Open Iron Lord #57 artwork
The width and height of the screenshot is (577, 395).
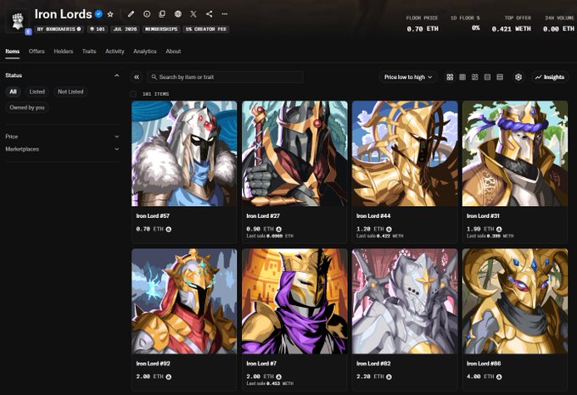(184, 153)
